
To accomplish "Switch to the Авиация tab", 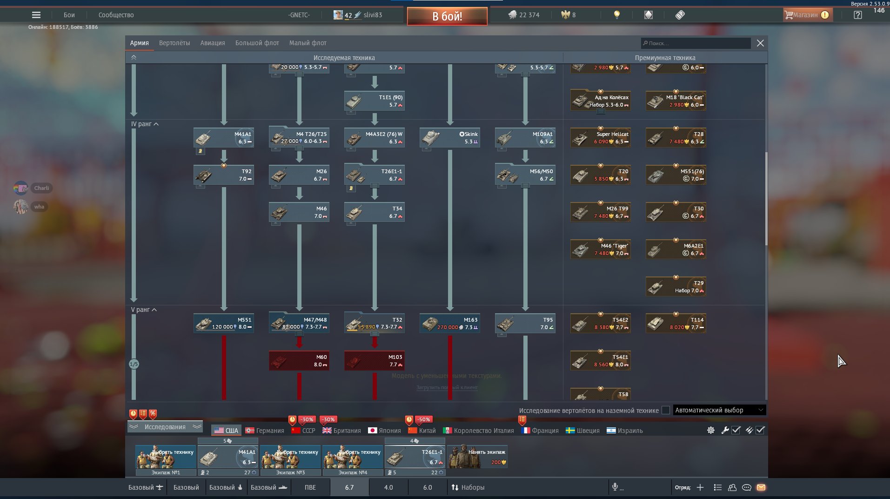I will tap(213, 43).
